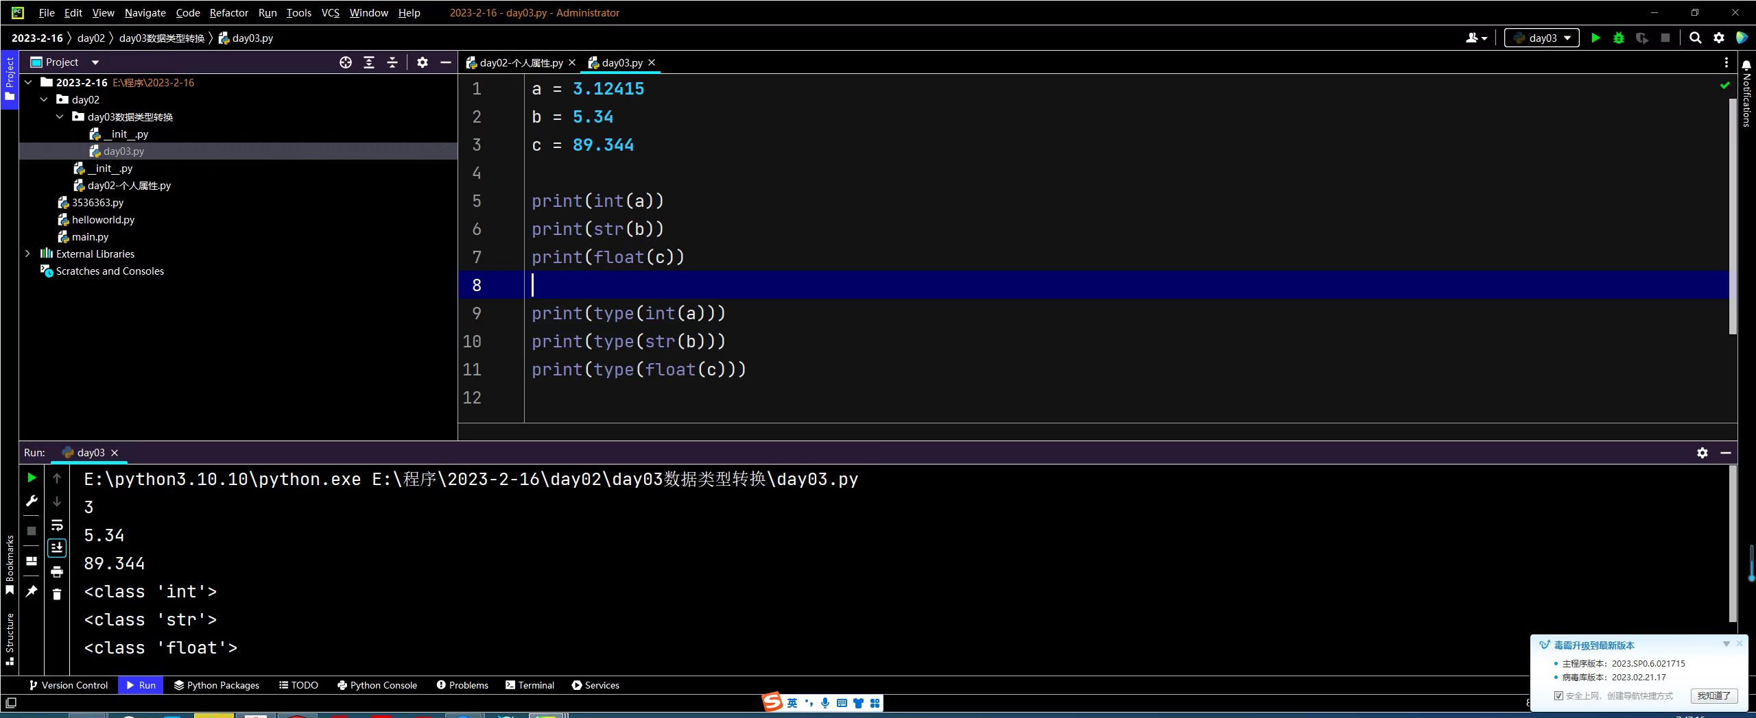This screenshot has height=718, width=1756.
Task: Run with coverage from the top toolbar
Action: 1642,38
